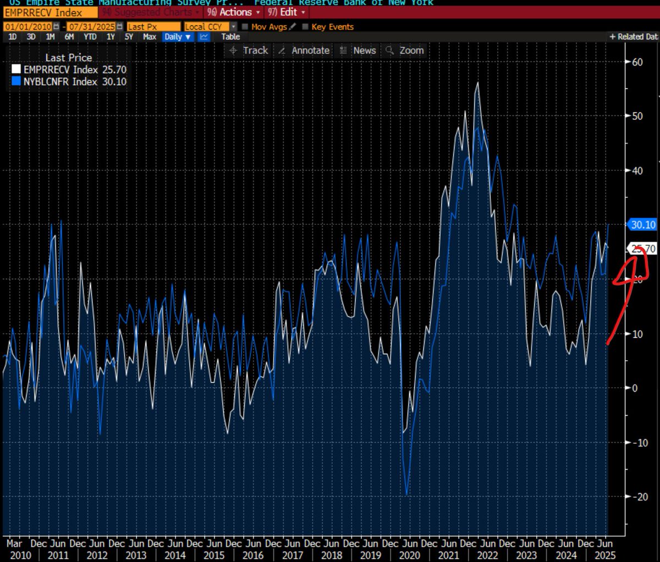Click the white EMPRRECV legend swatch
The height and width of the screenshot is (562, 660).
16,69
